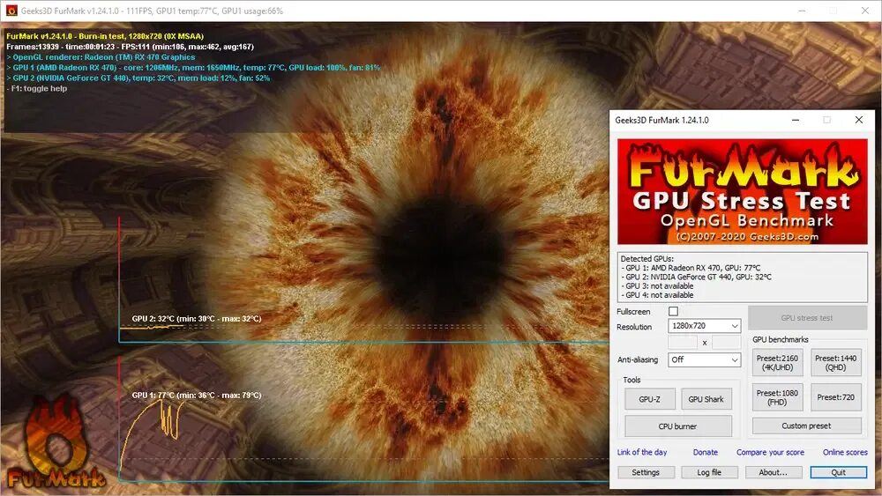Run the Preset:1080 (FHD) benchmark
This screenshot has height=496, width=882.
pos(777,397)
